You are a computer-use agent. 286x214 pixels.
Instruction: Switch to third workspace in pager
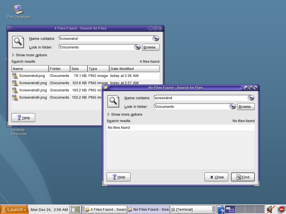coord(250,210)
